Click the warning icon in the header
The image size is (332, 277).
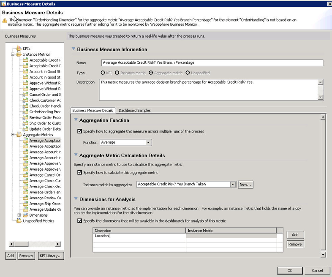coord(5,20)
